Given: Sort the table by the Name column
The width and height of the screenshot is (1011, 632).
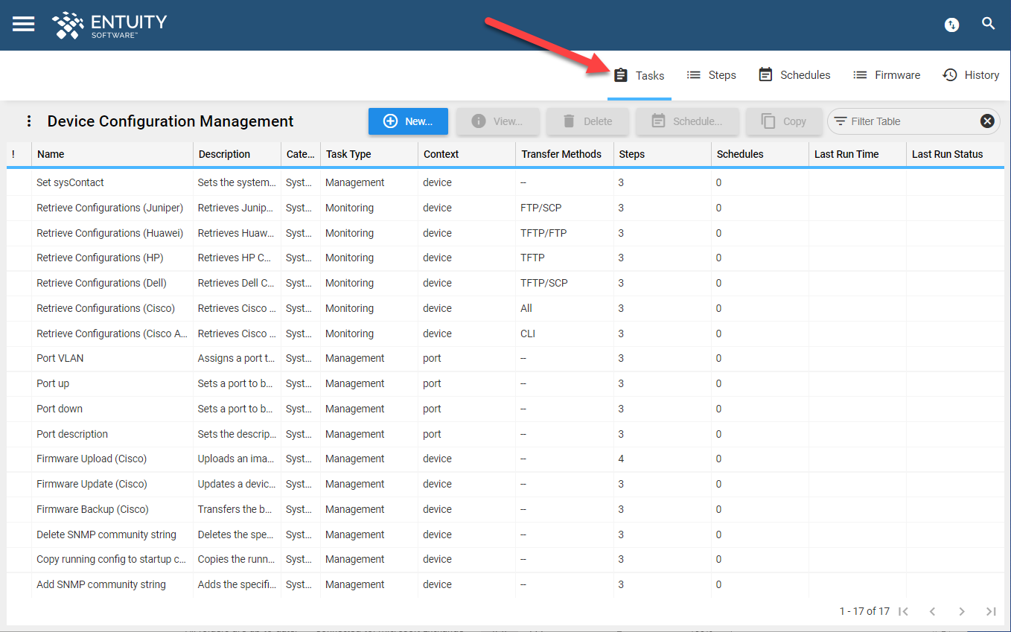Looking at the screenshot, I should (48, 154).
